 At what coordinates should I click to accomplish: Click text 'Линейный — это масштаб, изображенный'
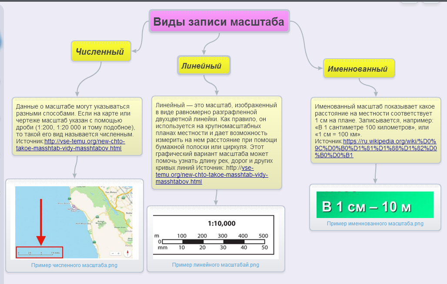[x=216, y=105]
